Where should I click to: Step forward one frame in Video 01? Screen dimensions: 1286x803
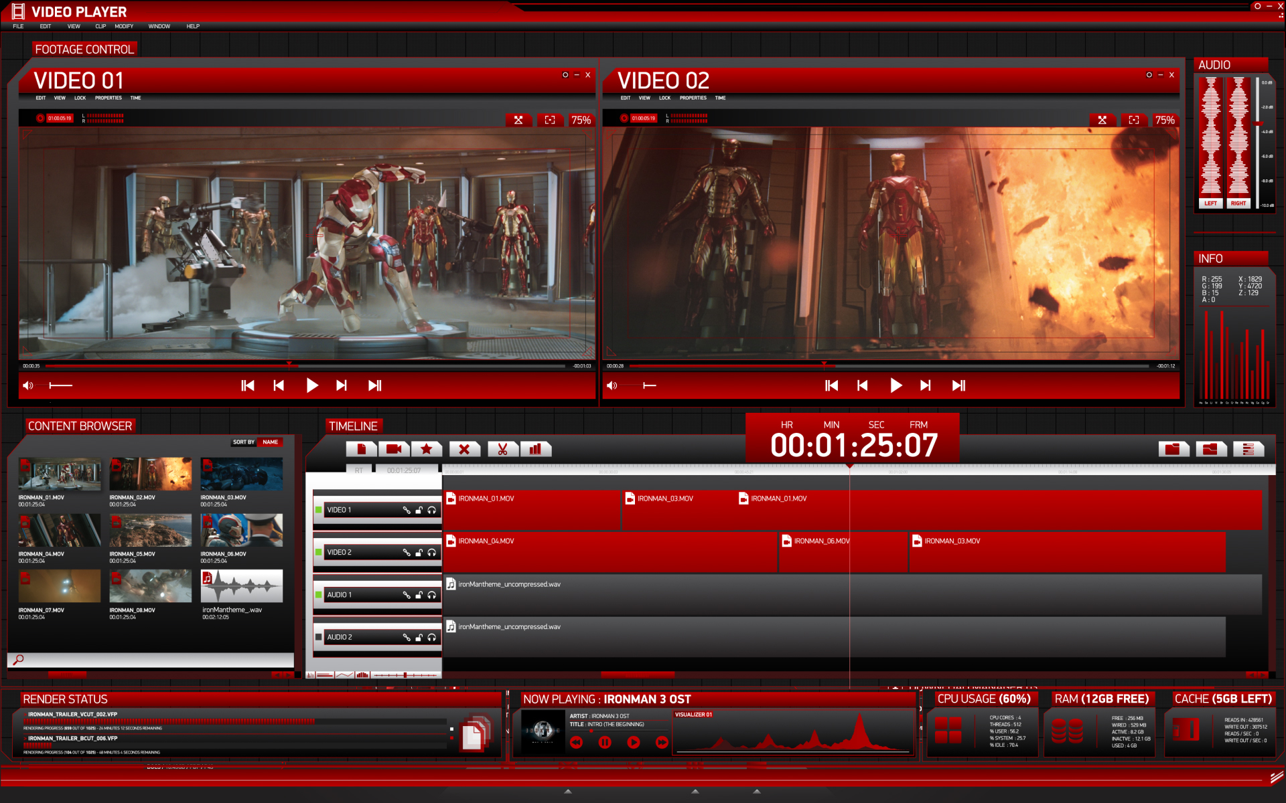click(342, 385)
